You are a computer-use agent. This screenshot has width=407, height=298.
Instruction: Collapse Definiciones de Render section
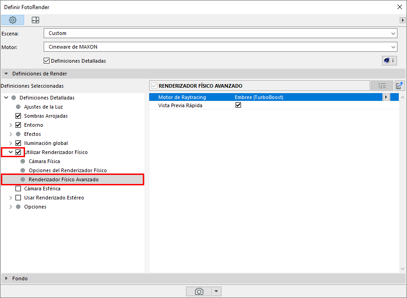point(6,74)
